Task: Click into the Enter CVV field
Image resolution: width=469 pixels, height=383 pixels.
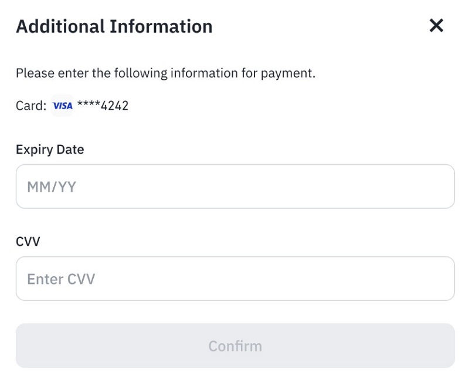Action: pyautogui.click(x=235, y=279)
